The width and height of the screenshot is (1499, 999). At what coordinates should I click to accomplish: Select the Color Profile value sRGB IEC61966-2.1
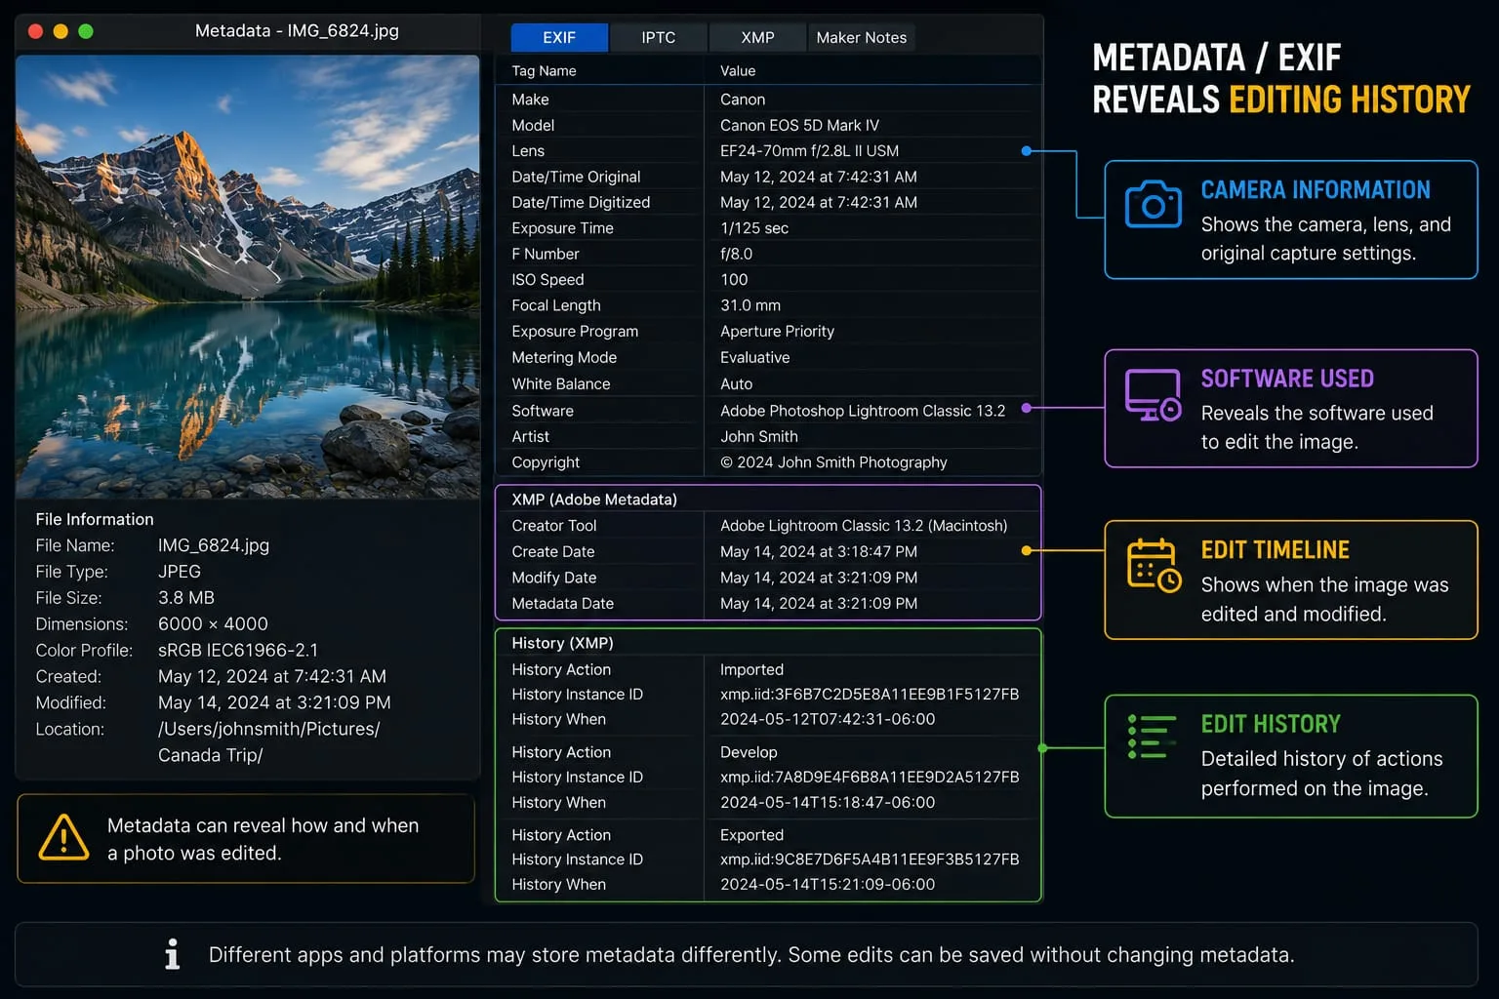click(238, 651)
